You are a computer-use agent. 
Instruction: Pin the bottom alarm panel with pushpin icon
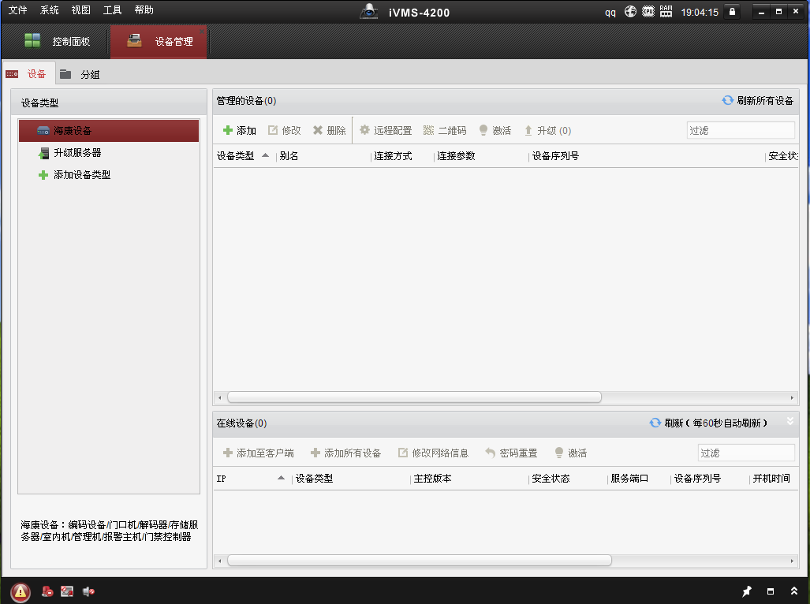pyautogui.click(x=746, y=591)
